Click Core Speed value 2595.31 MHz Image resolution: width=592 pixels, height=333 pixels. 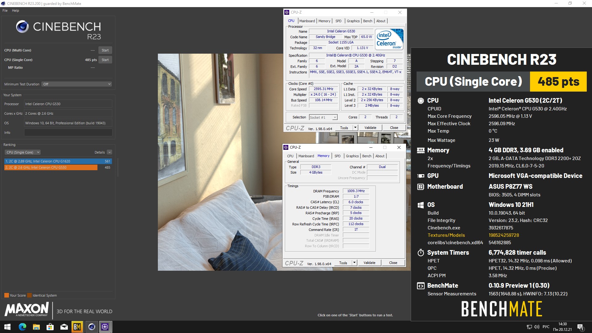pos(323,89)
